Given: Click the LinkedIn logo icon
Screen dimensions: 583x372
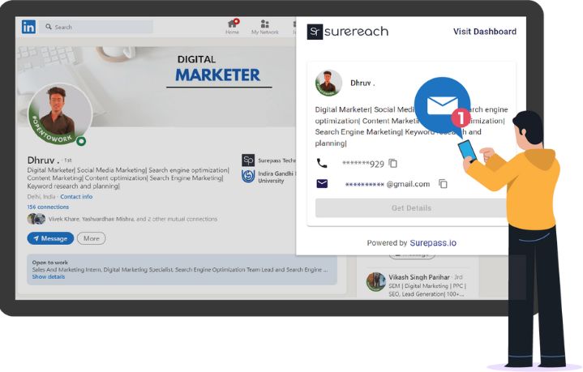Looking at the screenshot, I should (x=28, y=27).
